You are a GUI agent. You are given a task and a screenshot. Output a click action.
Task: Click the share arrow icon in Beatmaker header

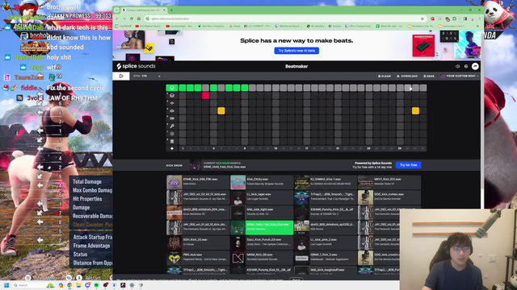(x=475, y=66)
